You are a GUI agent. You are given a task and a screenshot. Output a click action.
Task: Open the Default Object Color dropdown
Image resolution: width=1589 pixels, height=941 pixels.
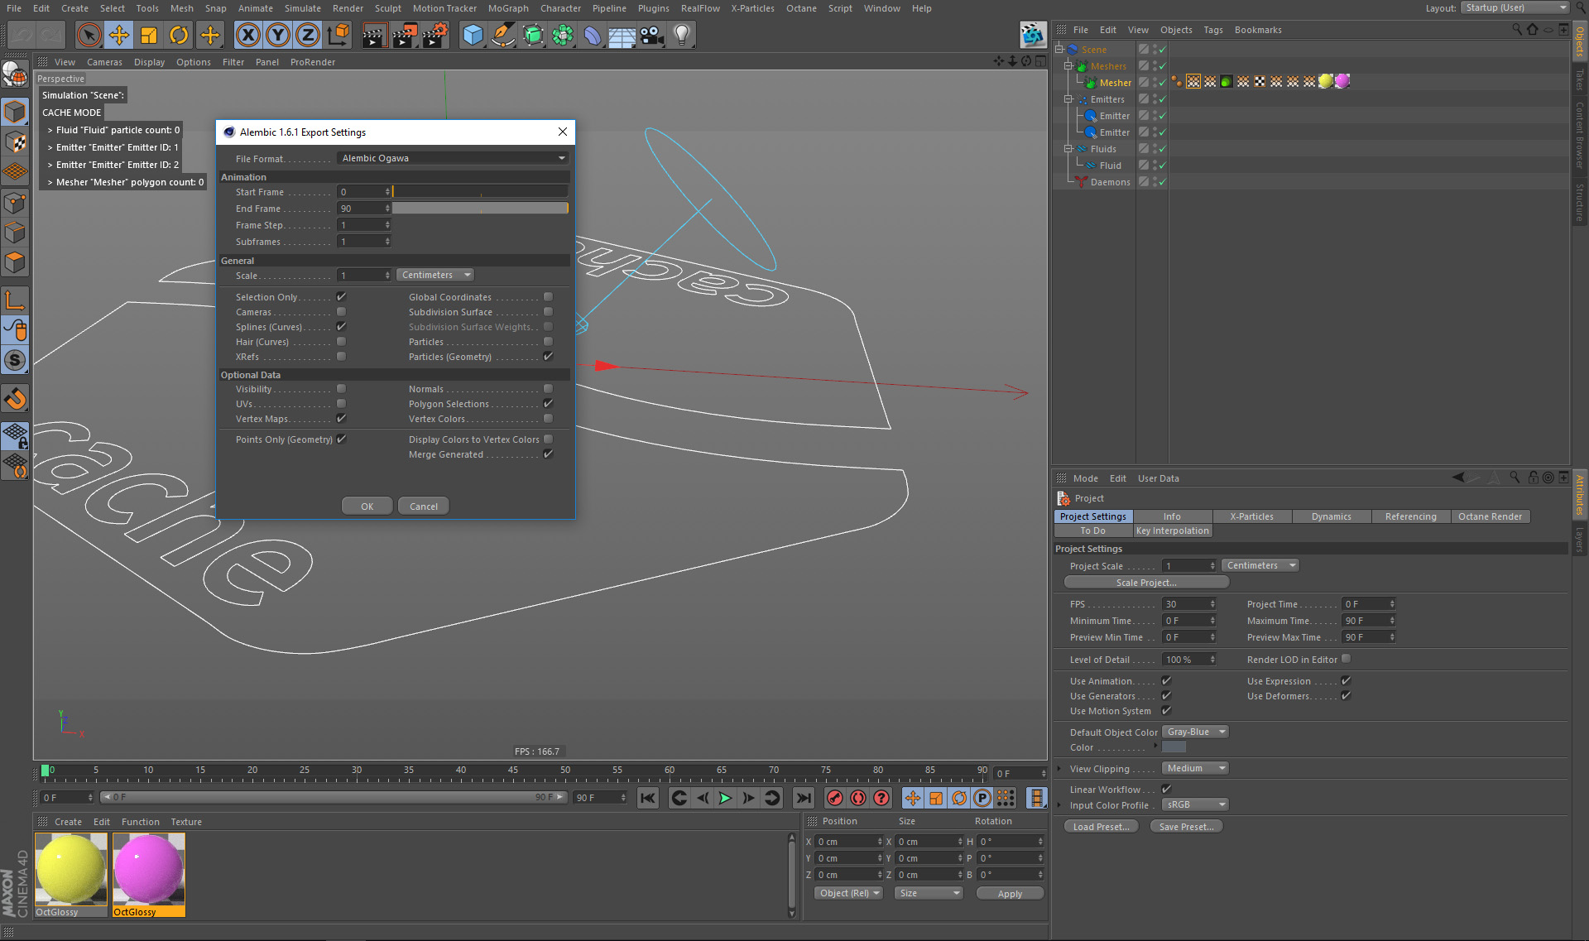1195,732
